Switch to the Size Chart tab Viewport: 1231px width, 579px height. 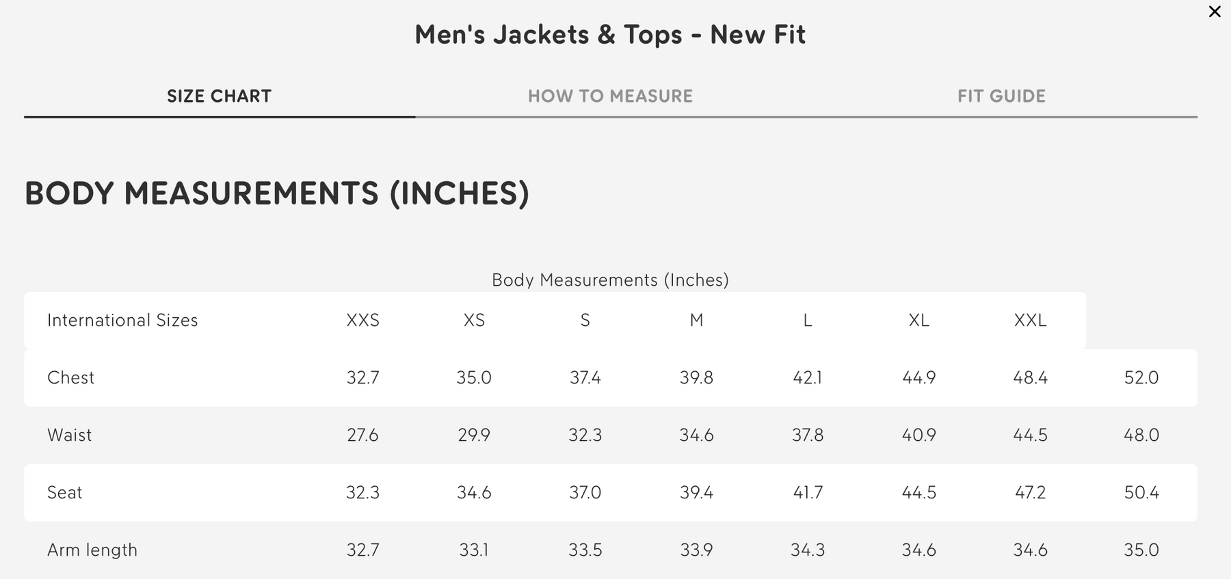[219, 96]
